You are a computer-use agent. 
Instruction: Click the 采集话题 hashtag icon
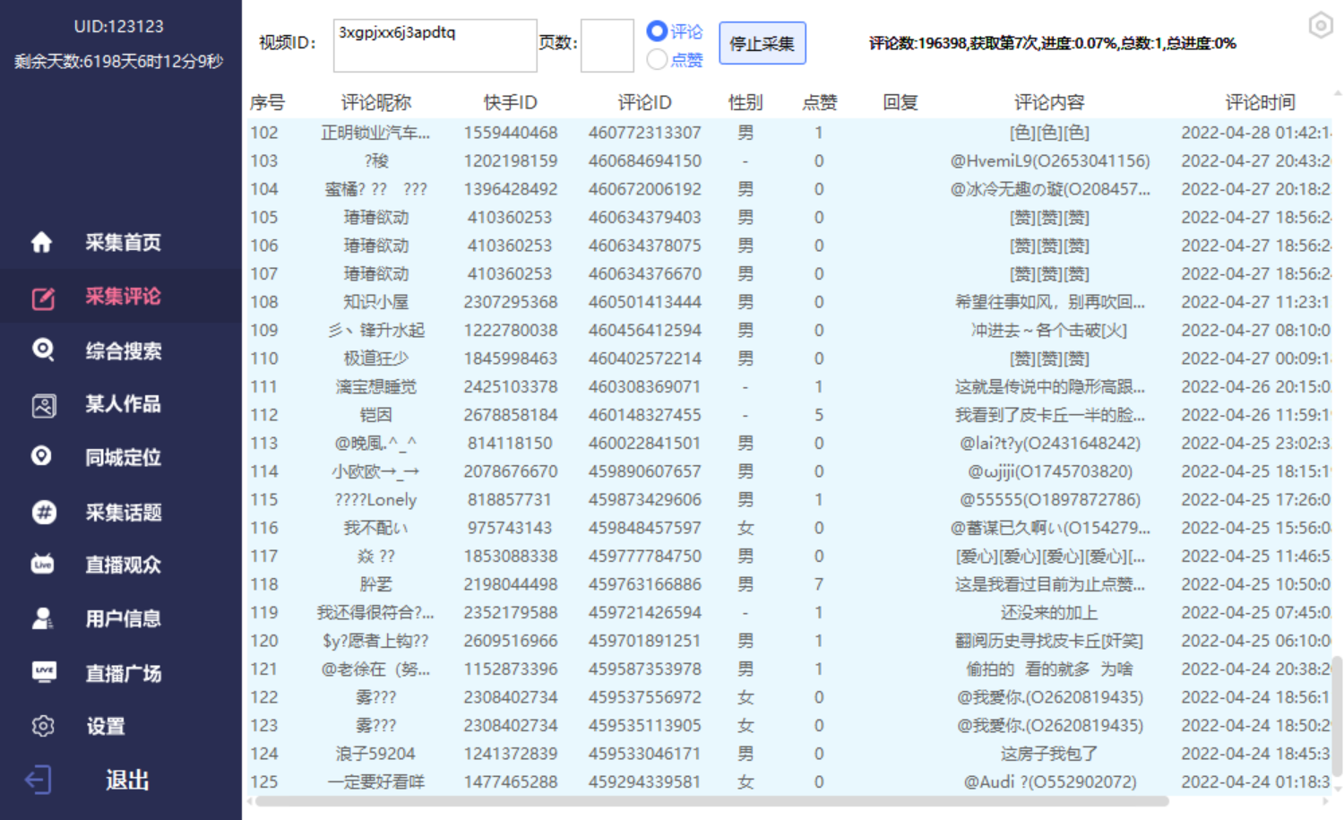tap(42, 512)
